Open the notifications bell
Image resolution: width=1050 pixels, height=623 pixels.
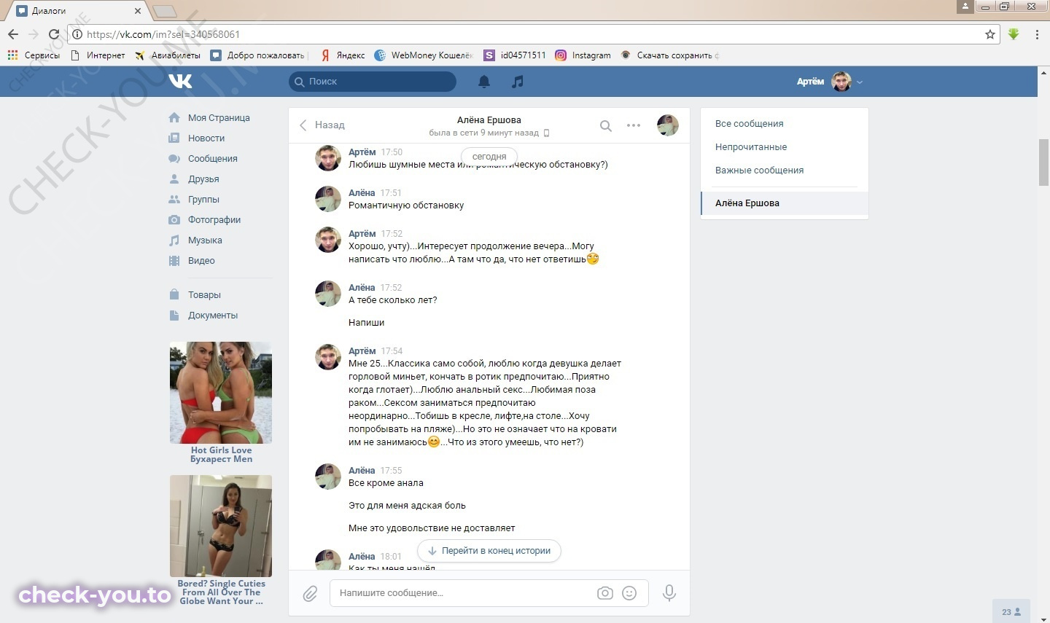(484, 82)
